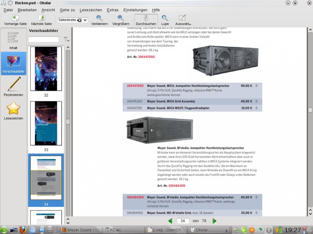Open the thumbnail filter options funnel

tap(66, 39)
